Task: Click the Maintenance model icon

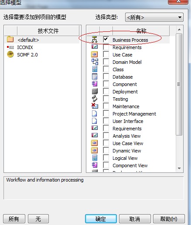Action: pos(95,106)
